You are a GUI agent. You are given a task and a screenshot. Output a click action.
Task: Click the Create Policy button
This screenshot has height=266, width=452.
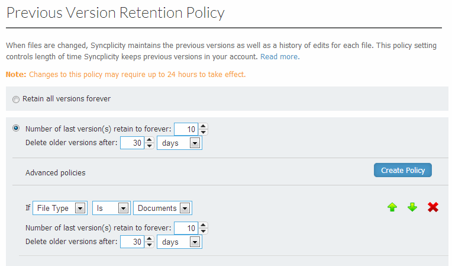(x=403, y=170)
